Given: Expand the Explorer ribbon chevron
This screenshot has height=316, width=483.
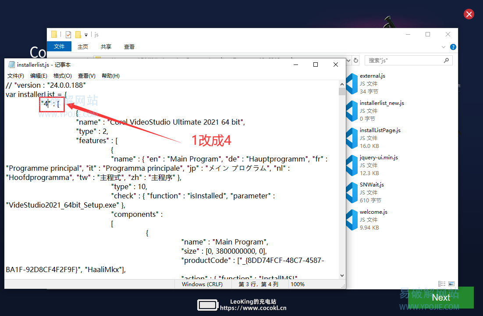Looking at the screenshot, I should pos(444,47).
